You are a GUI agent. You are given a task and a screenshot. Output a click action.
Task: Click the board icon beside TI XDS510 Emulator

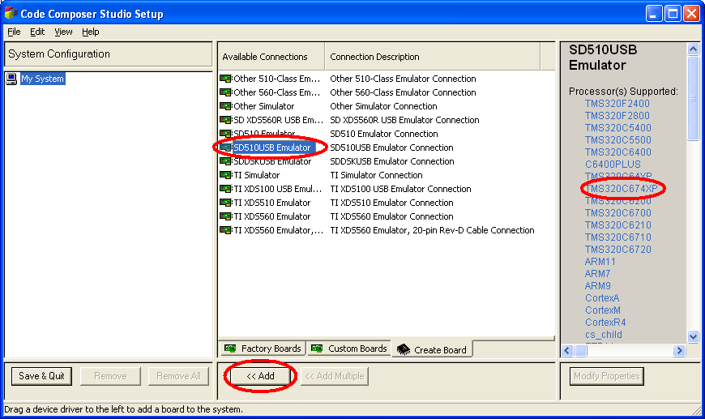click(225, 203)
